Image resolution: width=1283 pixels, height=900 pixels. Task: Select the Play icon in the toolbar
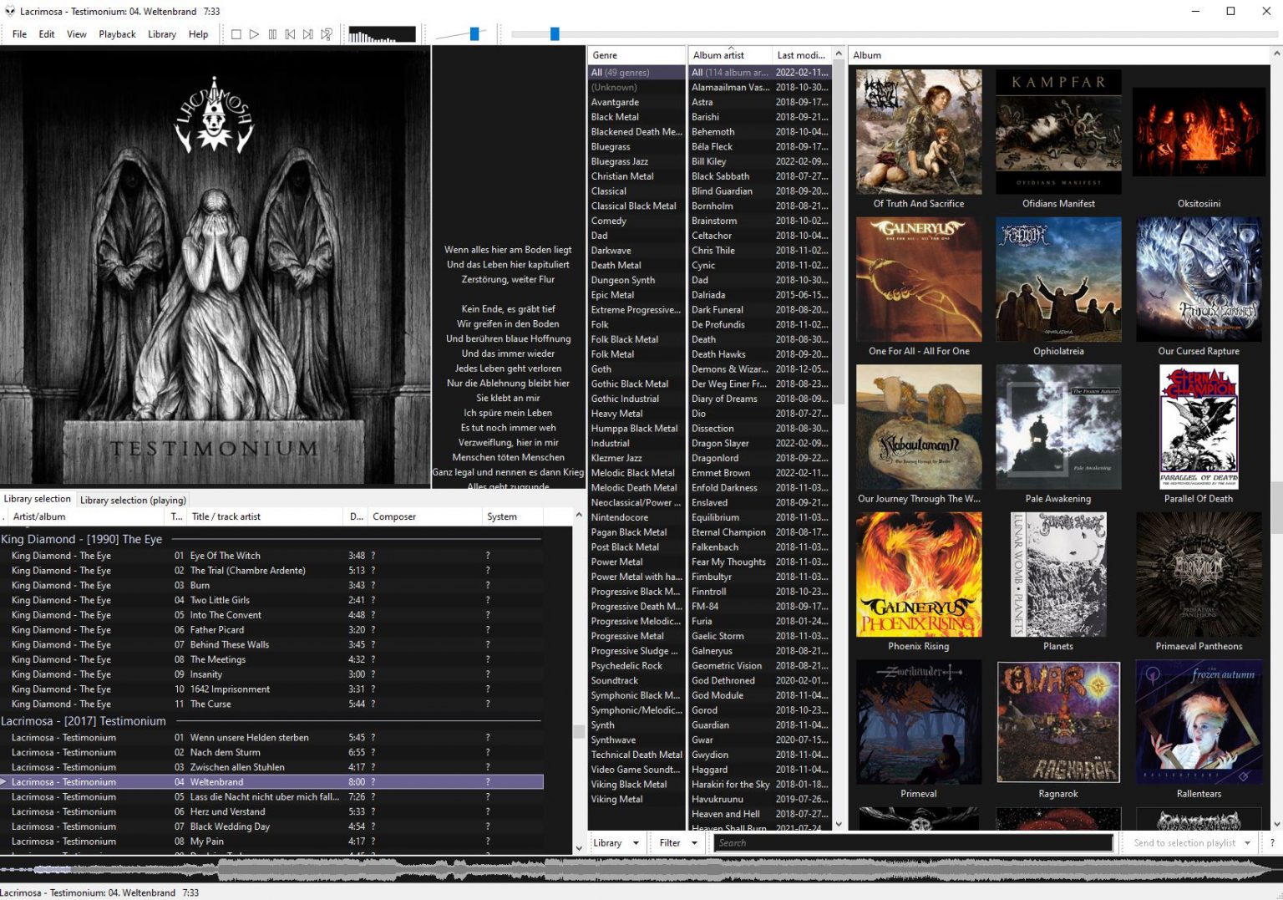[254, 34]
